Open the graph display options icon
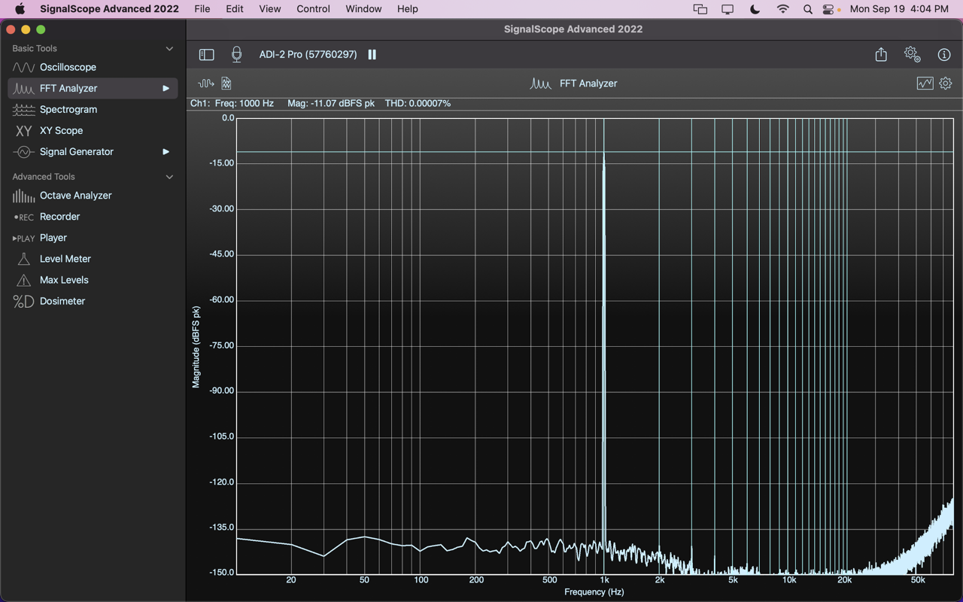Screen dimensions: 963x602 click(925, 84)
